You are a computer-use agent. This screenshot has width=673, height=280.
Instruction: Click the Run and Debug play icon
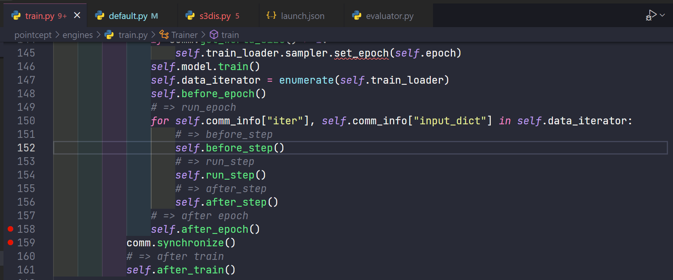click(x=651, y=15)
